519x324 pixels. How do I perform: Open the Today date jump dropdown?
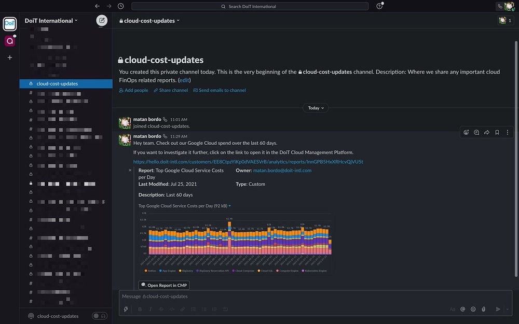click(316, 108)
